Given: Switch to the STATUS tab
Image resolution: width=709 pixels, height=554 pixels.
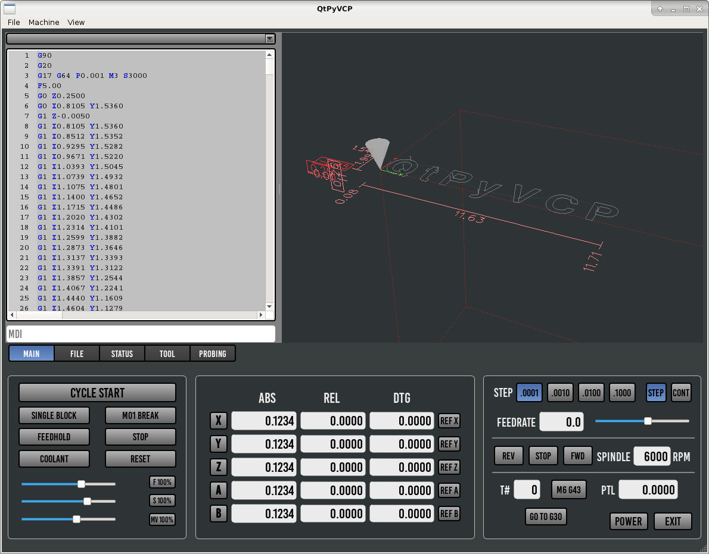Looking at the screenshot, I should (122, 353).
